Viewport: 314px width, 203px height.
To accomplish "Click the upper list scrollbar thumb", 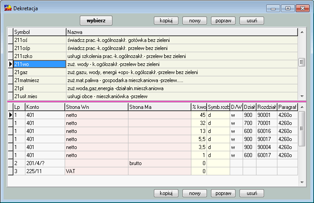I will pyautogui.click(x=302, y=62).
